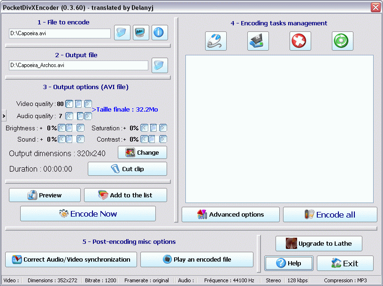
Task: Click the mouse icon in tasks management
Action: click(216, 41)
